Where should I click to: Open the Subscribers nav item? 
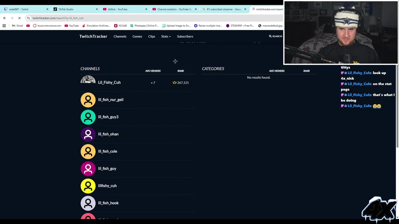coord(185,36)
